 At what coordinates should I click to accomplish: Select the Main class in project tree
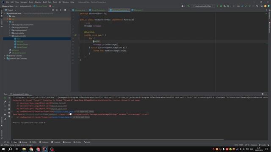[x=19, y=39]
